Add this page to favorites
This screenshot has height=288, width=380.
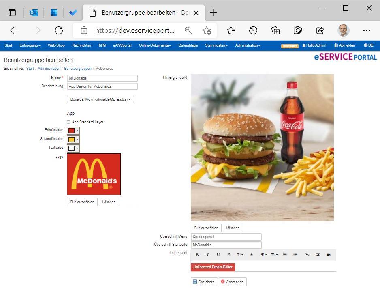coord(207,30)
